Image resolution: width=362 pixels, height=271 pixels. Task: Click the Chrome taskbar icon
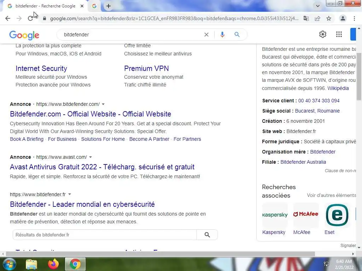tap(75, 264)
